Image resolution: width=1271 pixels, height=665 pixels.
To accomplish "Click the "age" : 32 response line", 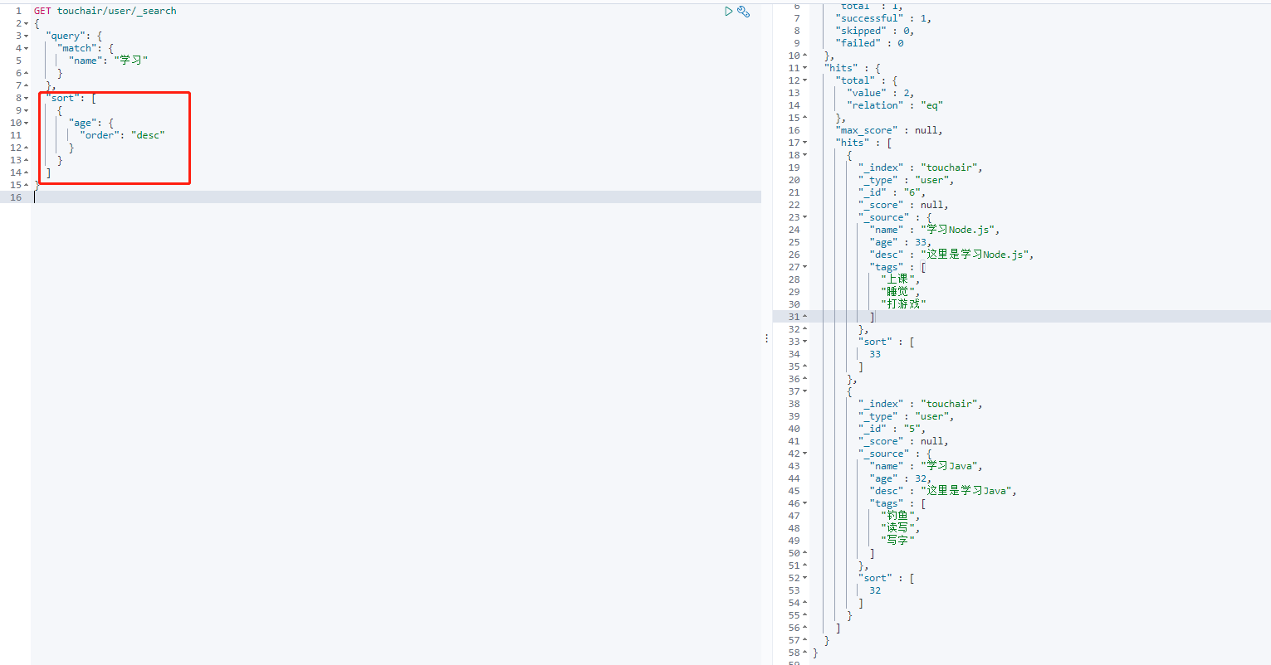I will click(901, 478).
